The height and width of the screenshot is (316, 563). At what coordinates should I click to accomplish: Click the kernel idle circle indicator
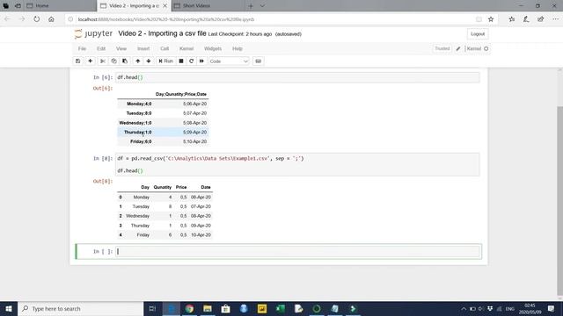pyautogui.click(x=486, y=49)
